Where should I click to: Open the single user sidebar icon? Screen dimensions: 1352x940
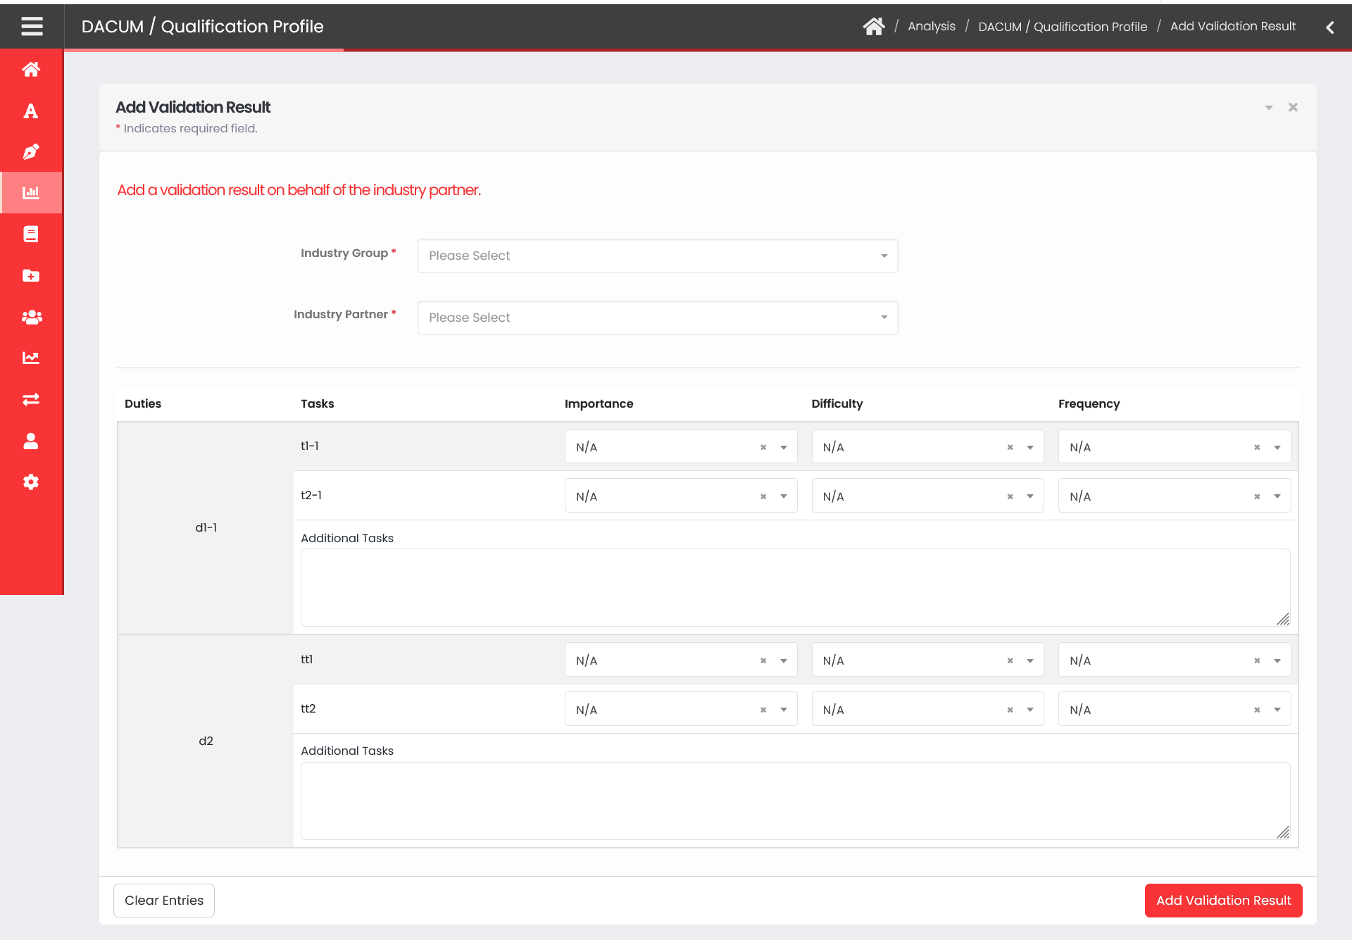(31, 441)
